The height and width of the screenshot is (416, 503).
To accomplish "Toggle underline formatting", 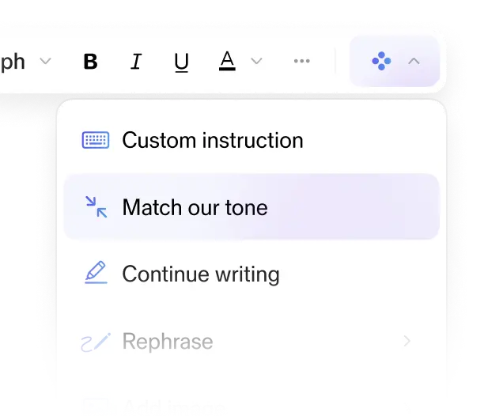I will pos(181,62).
